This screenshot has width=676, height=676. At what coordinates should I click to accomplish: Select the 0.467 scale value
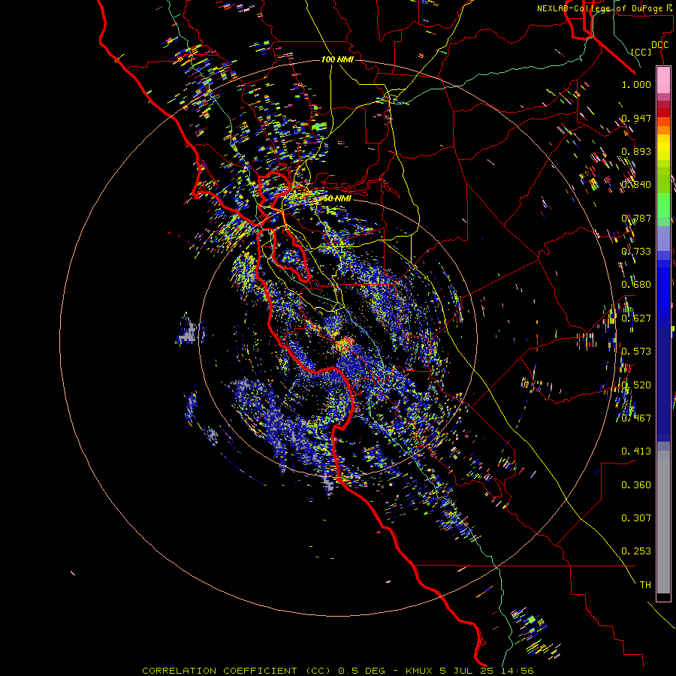(x=636, y=418)
